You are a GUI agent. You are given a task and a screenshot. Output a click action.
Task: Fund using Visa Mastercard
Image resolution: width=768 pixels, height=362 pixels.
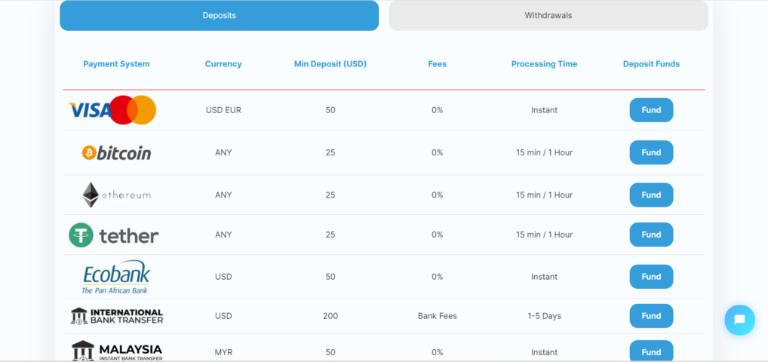click(651, 110)
